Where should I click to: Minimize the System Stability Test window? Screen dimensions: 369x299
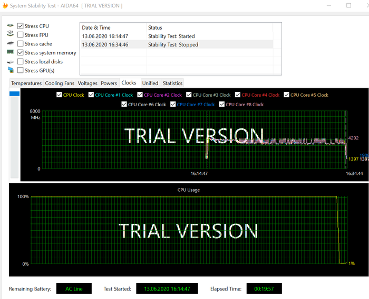(x=329, y=5)
